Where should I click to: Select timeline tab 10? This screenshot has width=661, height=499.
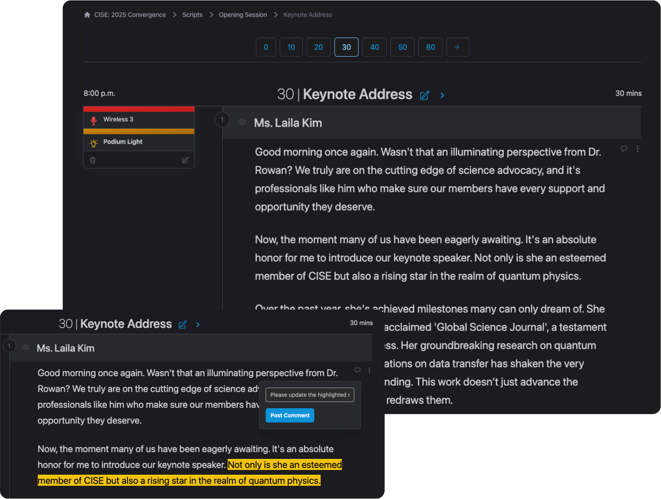point(291,47)
